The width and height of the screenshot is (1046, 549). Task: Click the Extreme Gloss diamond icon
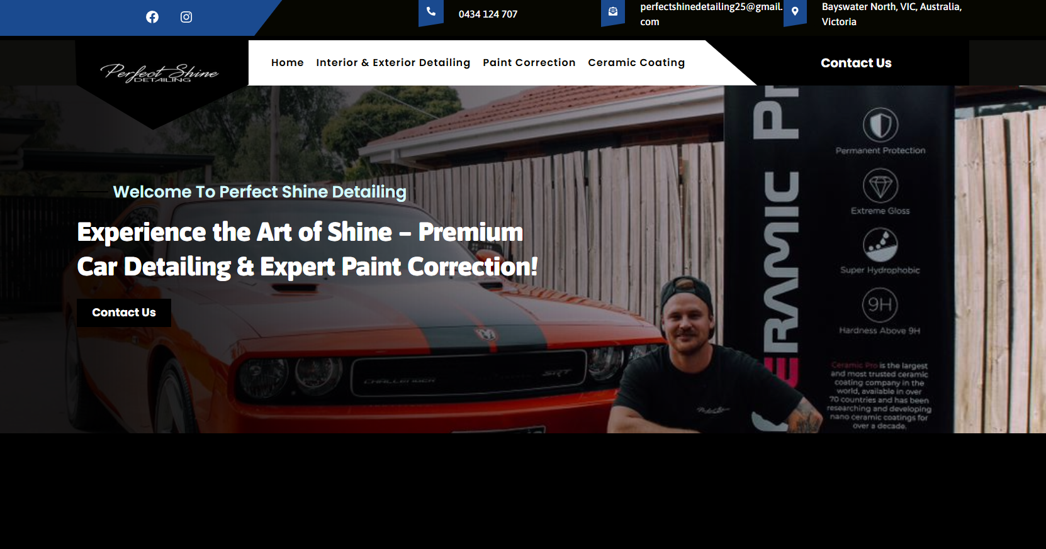point(880,186)
